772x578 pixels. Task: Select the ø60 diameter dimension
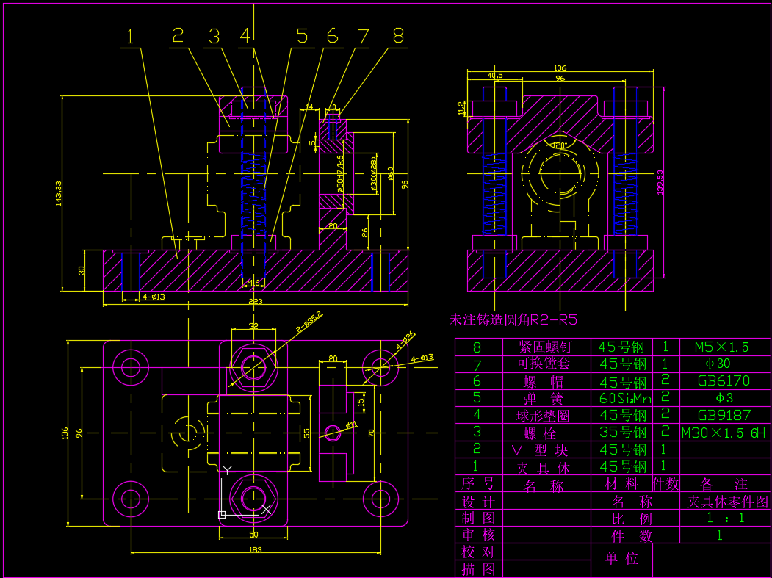[x=391, y=174]
